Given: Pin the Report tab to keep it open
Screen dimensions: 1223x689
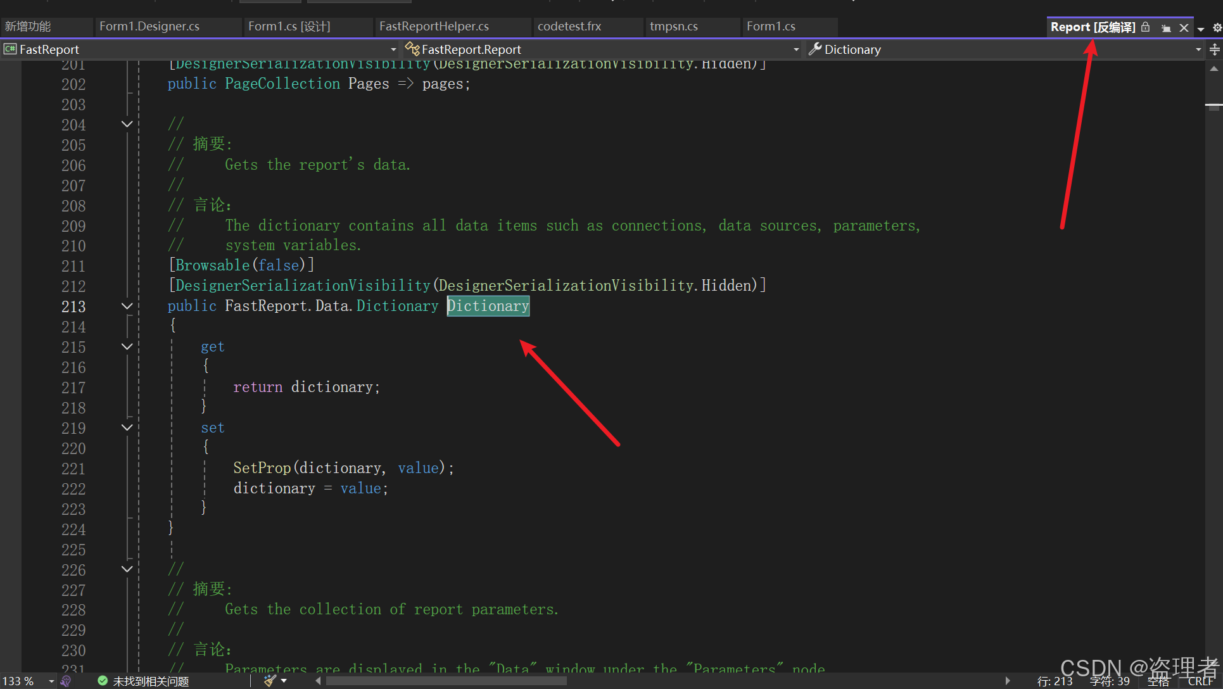Looking at the screenshot, I should click(1167, 28).
